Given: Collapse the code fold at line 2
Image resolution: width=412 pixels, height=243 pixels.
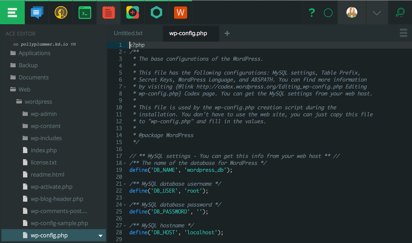Looking at the screenshot, I should (x=125, y=52).
